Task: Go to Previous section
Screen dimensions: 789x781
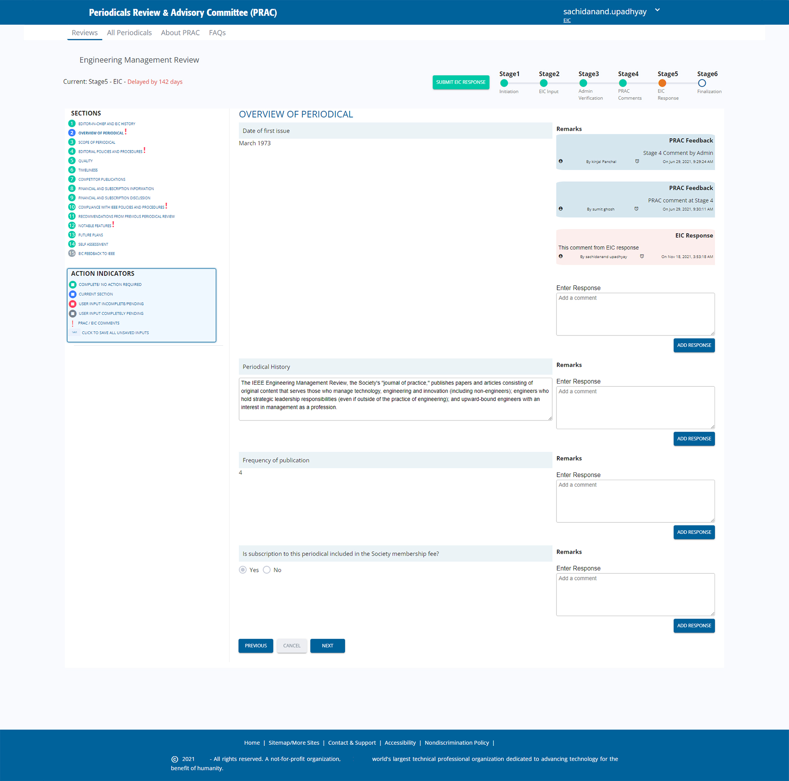Action: point(256,646)
